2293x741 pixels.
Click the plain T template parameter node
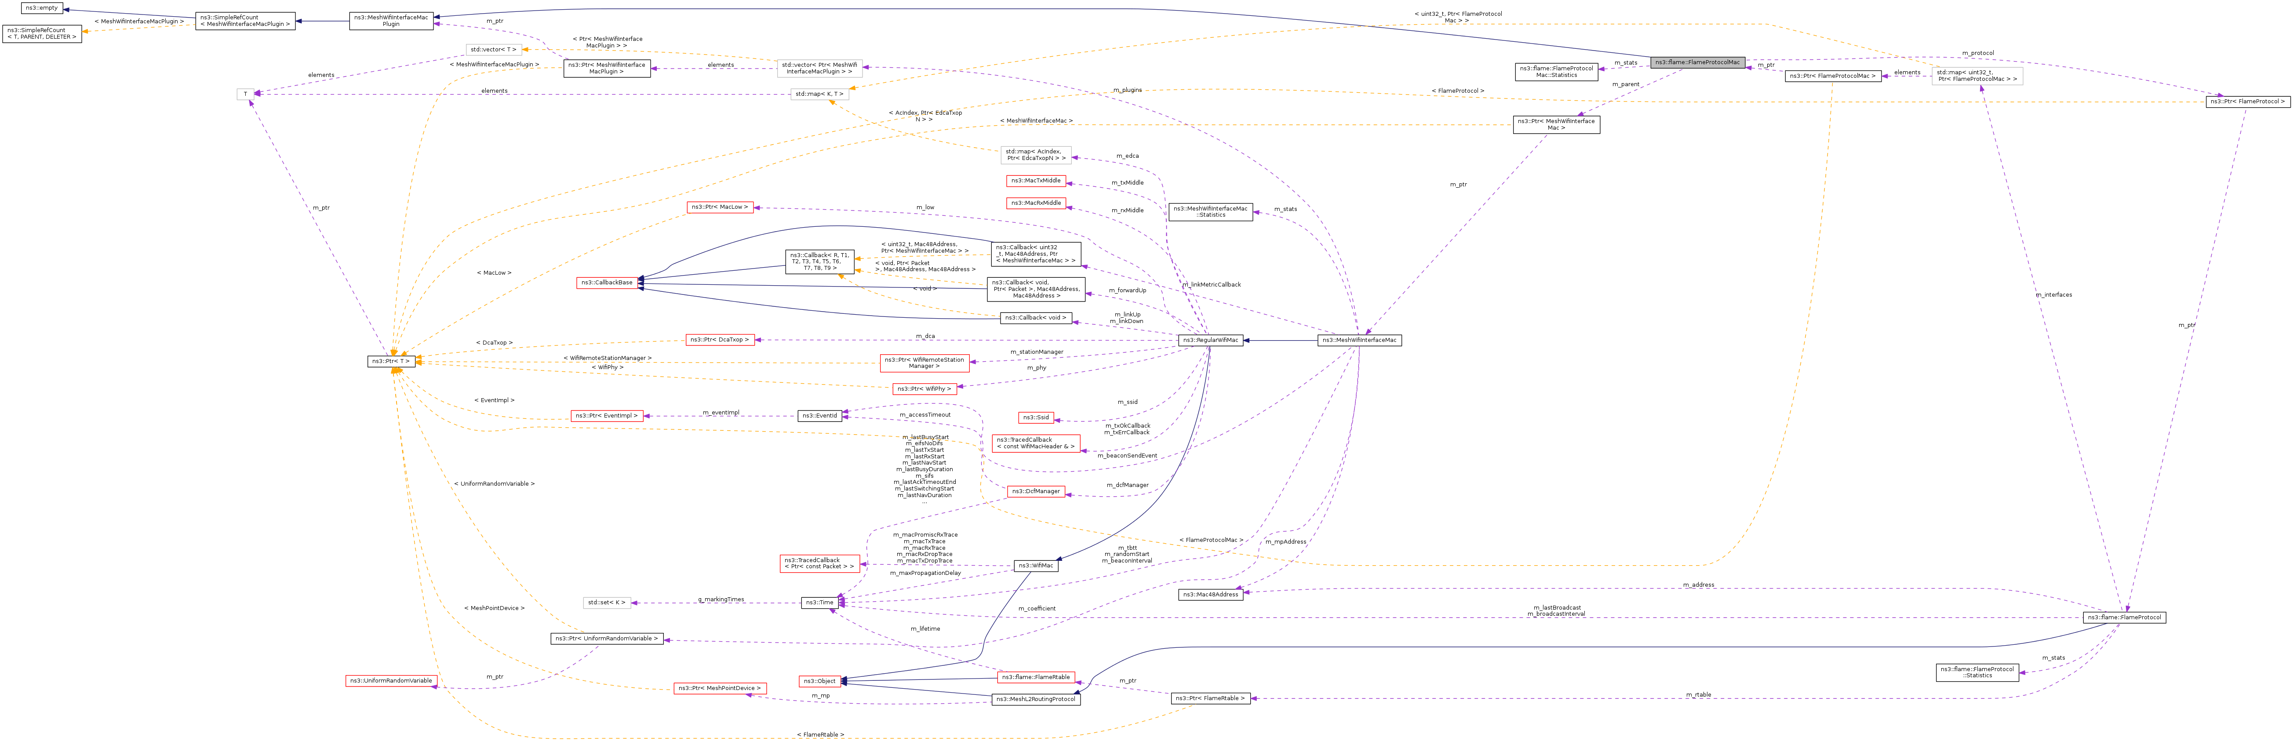[x=246, y=94]
